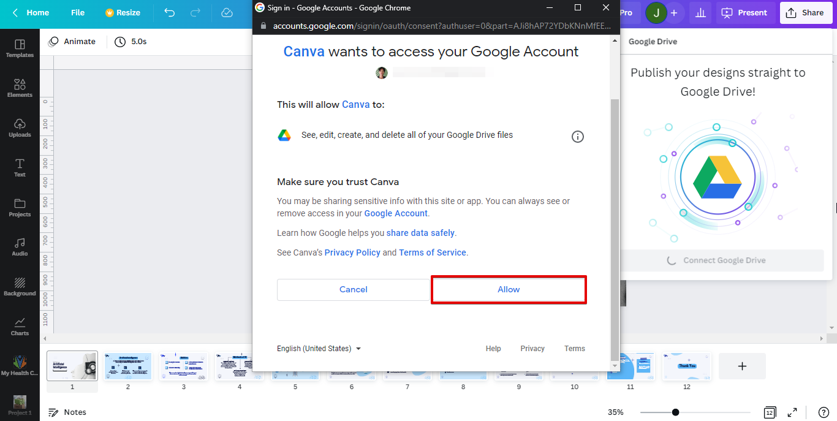The width and height of the screenshot is (837, 421).
Task: Select slide thumbnail 1
Action: 72,366
